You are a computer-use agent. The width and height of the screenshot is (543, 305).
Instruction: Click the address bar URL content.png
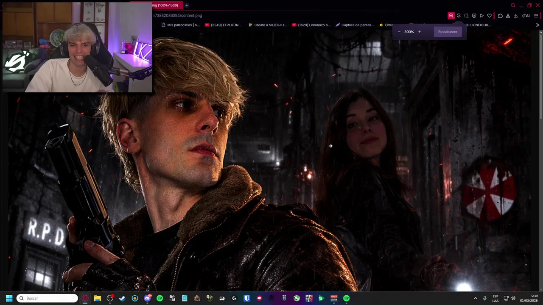point(177,16)
